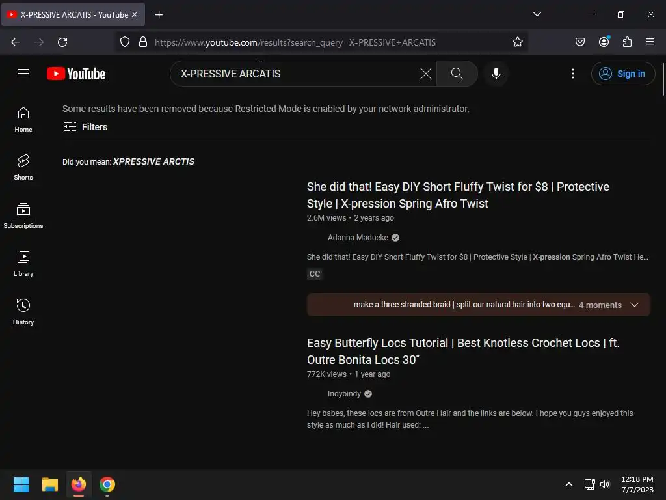Click the "2.6M views" metadata text

[x=326, y=217]
